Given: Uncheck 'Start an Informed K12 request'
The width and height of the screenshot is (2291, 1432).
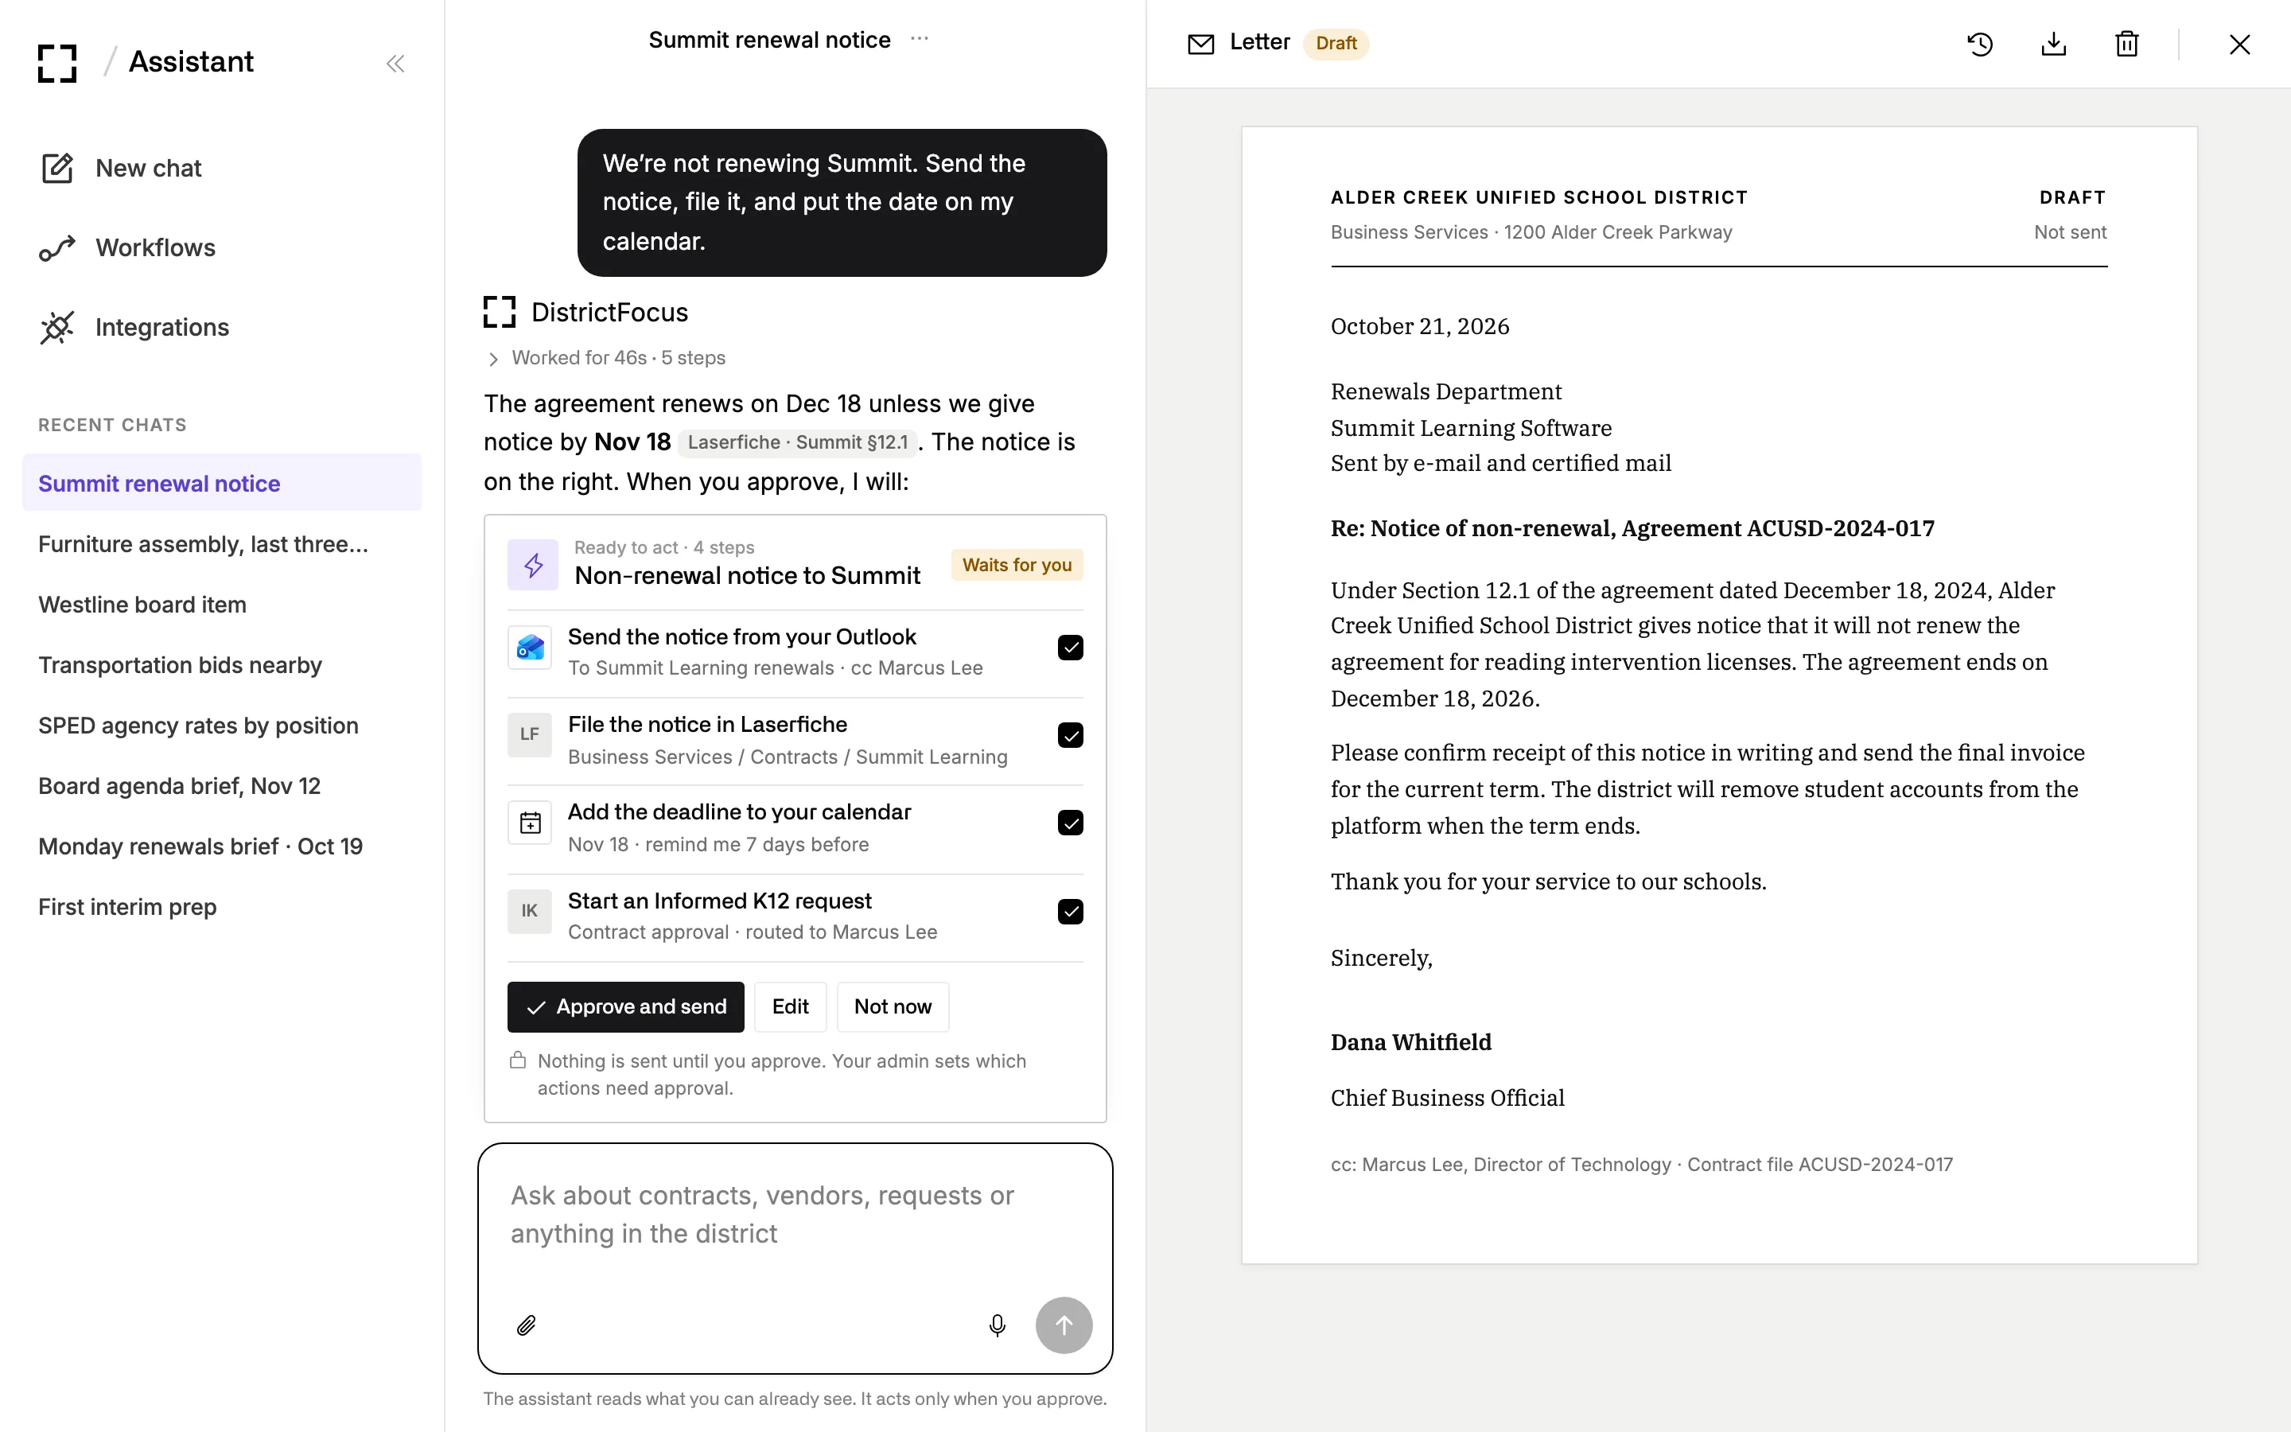Looking at the screenshot, I should 1070,911.
